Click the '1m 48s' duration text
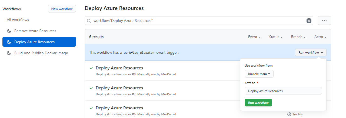Viewport: 346px width, 118px height. click(x=298, y=114)
